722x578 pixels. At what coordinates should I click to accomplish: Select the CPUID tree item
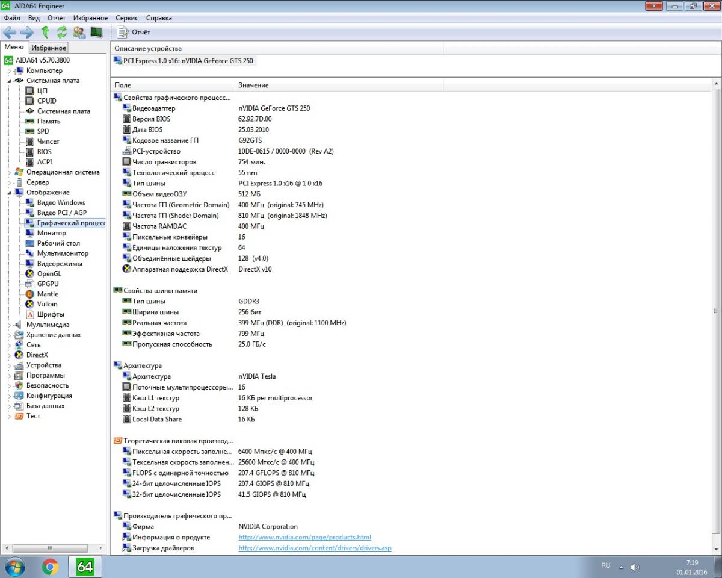46,101
